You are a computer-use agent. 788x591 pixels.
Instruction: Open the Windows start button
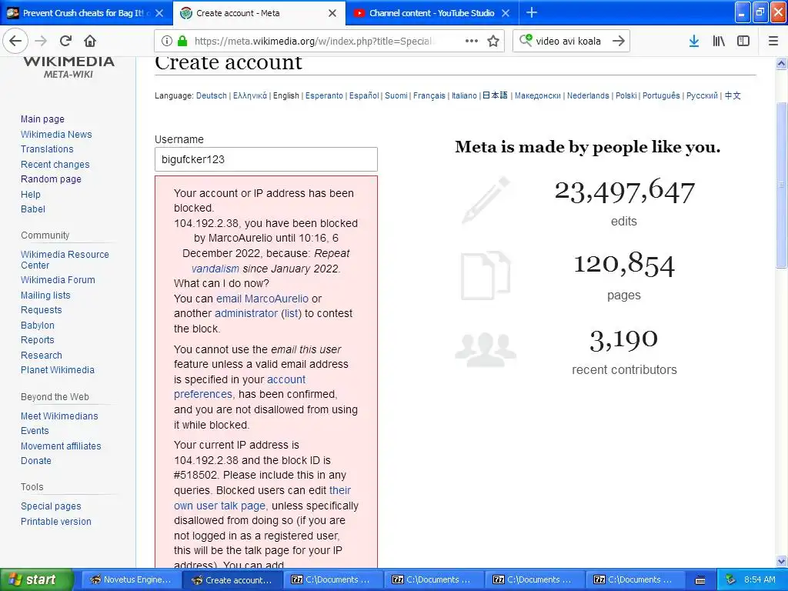pos(36,579)
